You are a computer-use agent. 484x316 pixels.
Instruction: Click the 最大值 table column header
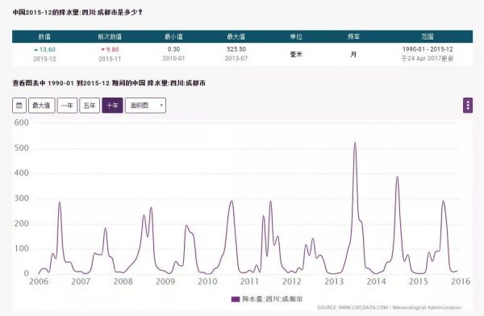tap(236, 37)
